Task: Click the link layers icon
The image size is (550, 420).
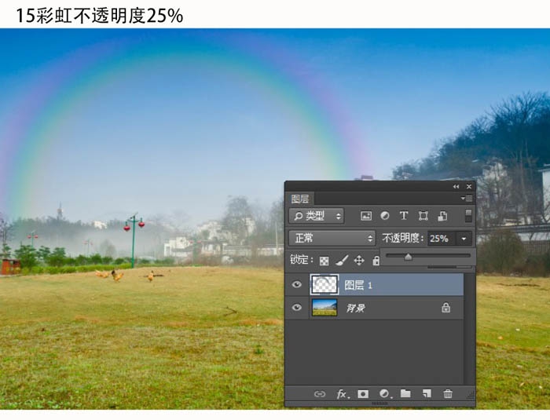Action: click(x=320, y=394)
